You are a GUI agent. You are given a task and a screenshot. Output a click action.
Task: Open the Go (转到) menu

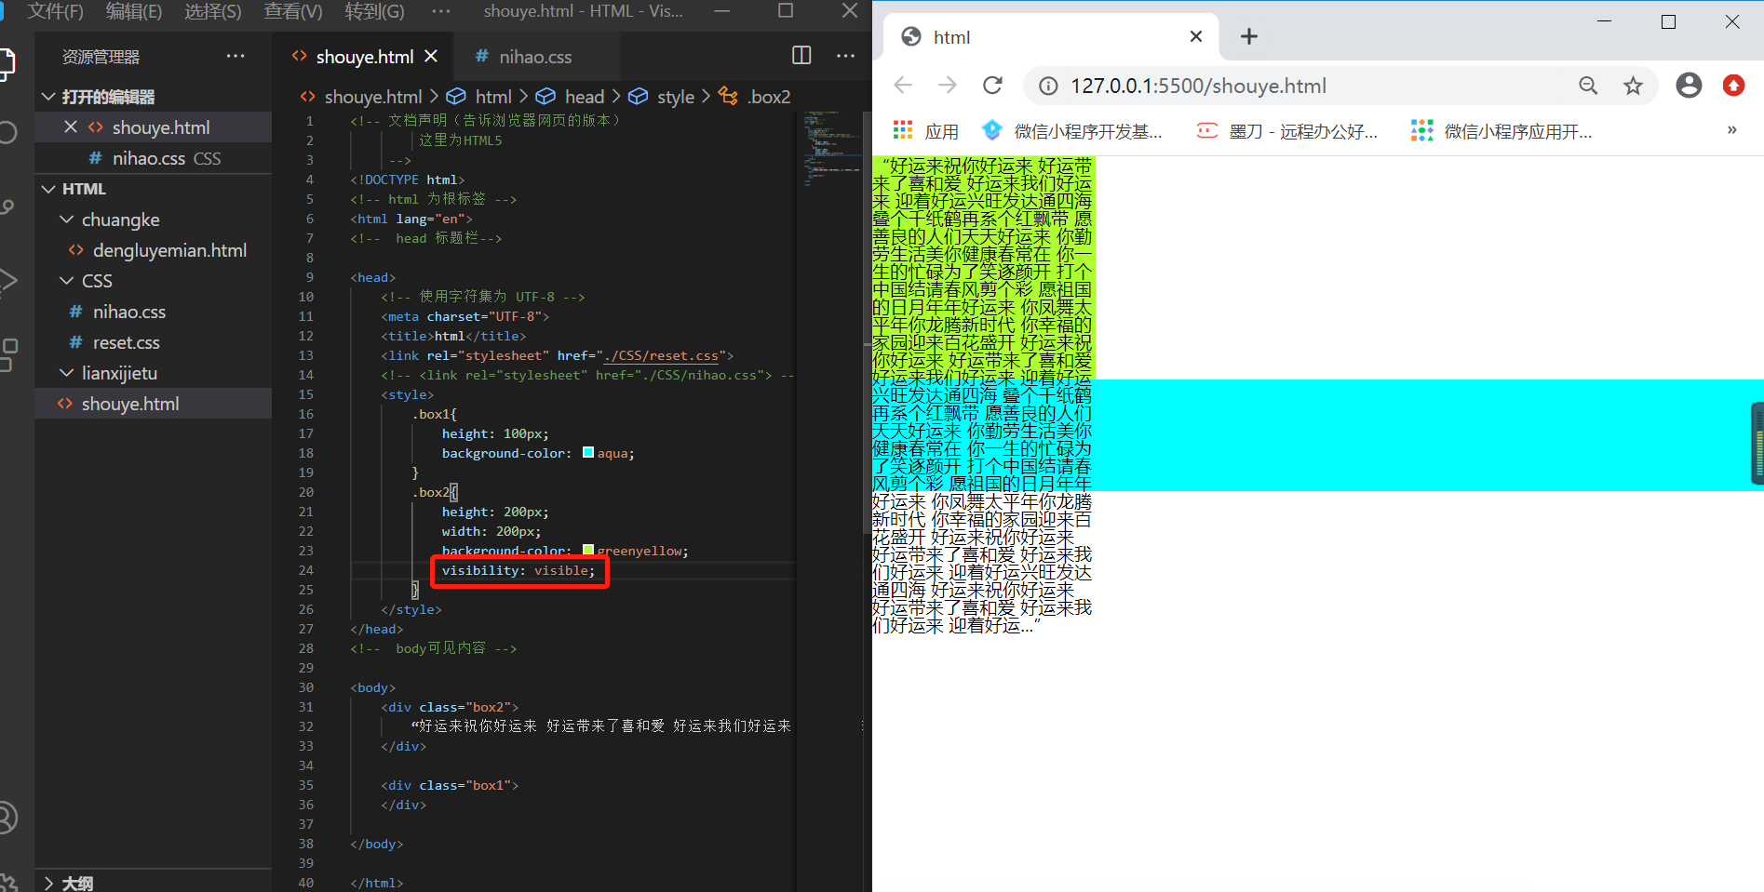pyautogui.click(x=374, y=11)
